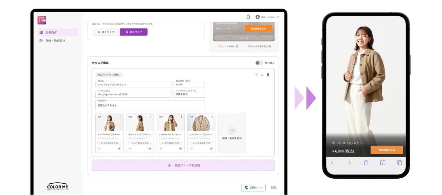Click the notification bell icon

coord(248,17)
